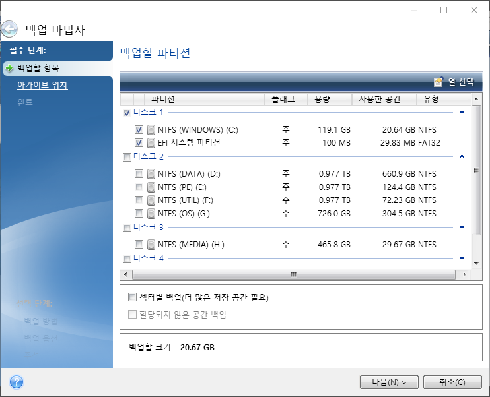The width and height of the screenshot is (490, 397).
Task: Select the NTFS (MEDIA) (H:) row text
Action: [x=191, y=245]
